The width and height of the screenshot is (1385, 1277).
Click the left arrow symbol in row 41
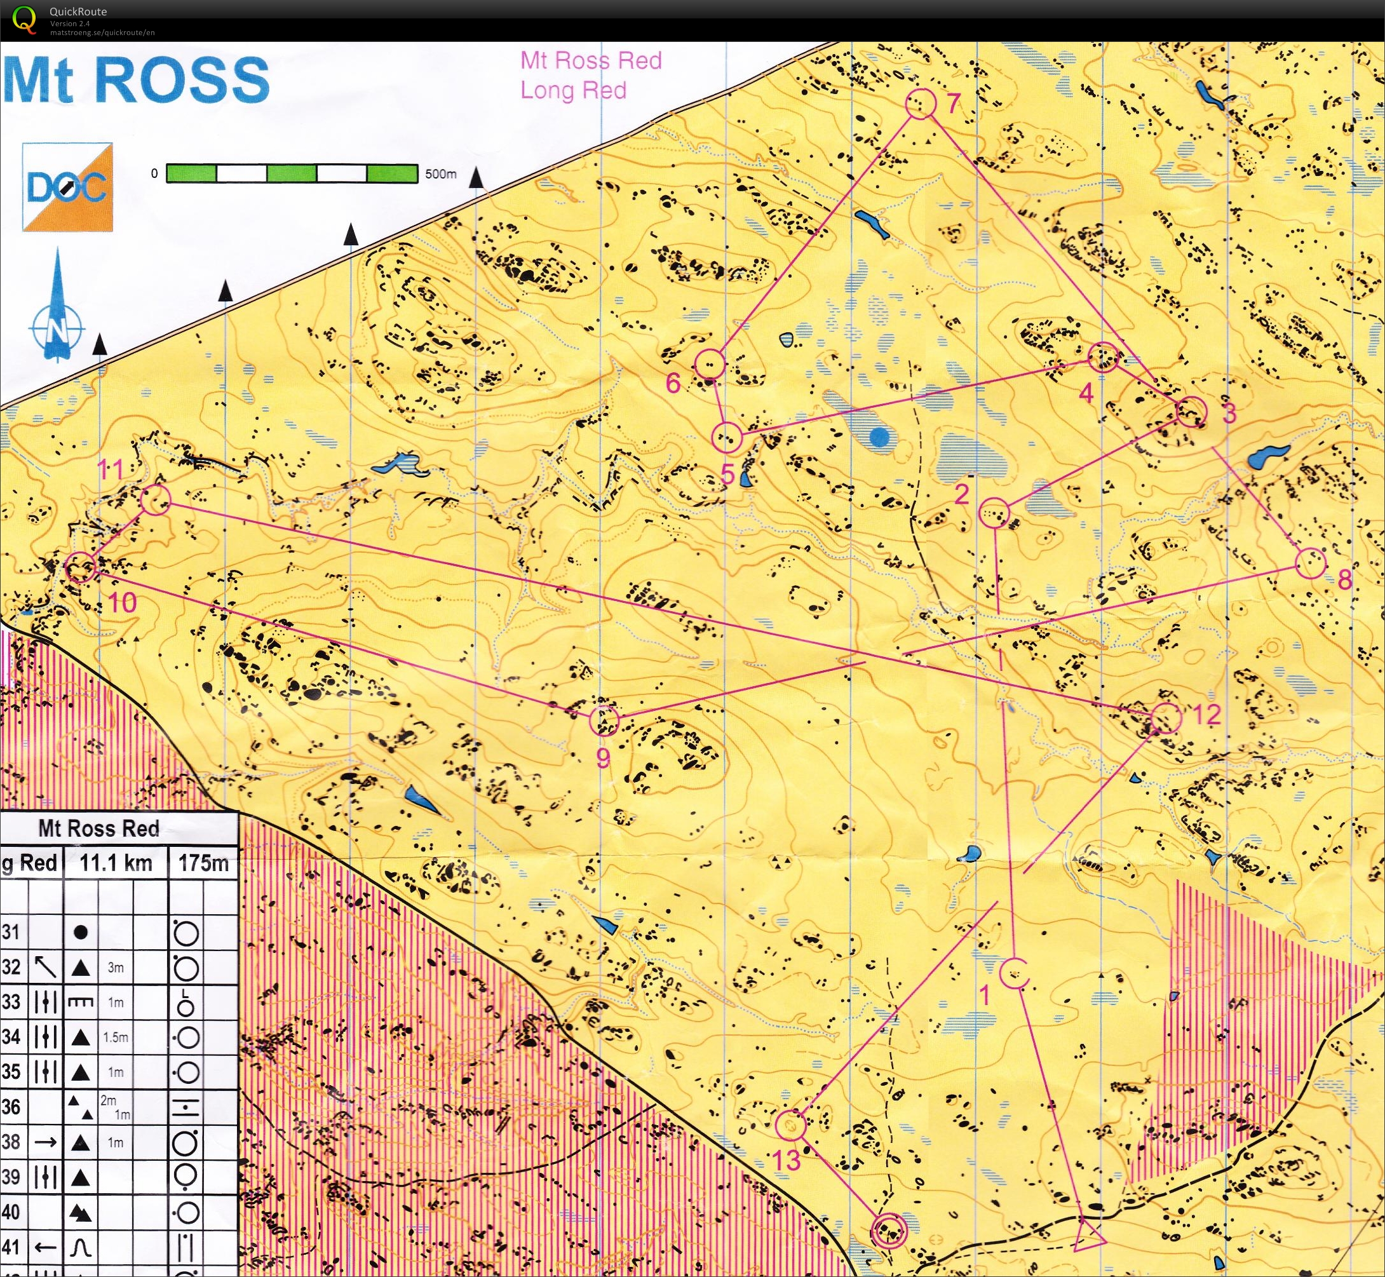click(46, 1248)
